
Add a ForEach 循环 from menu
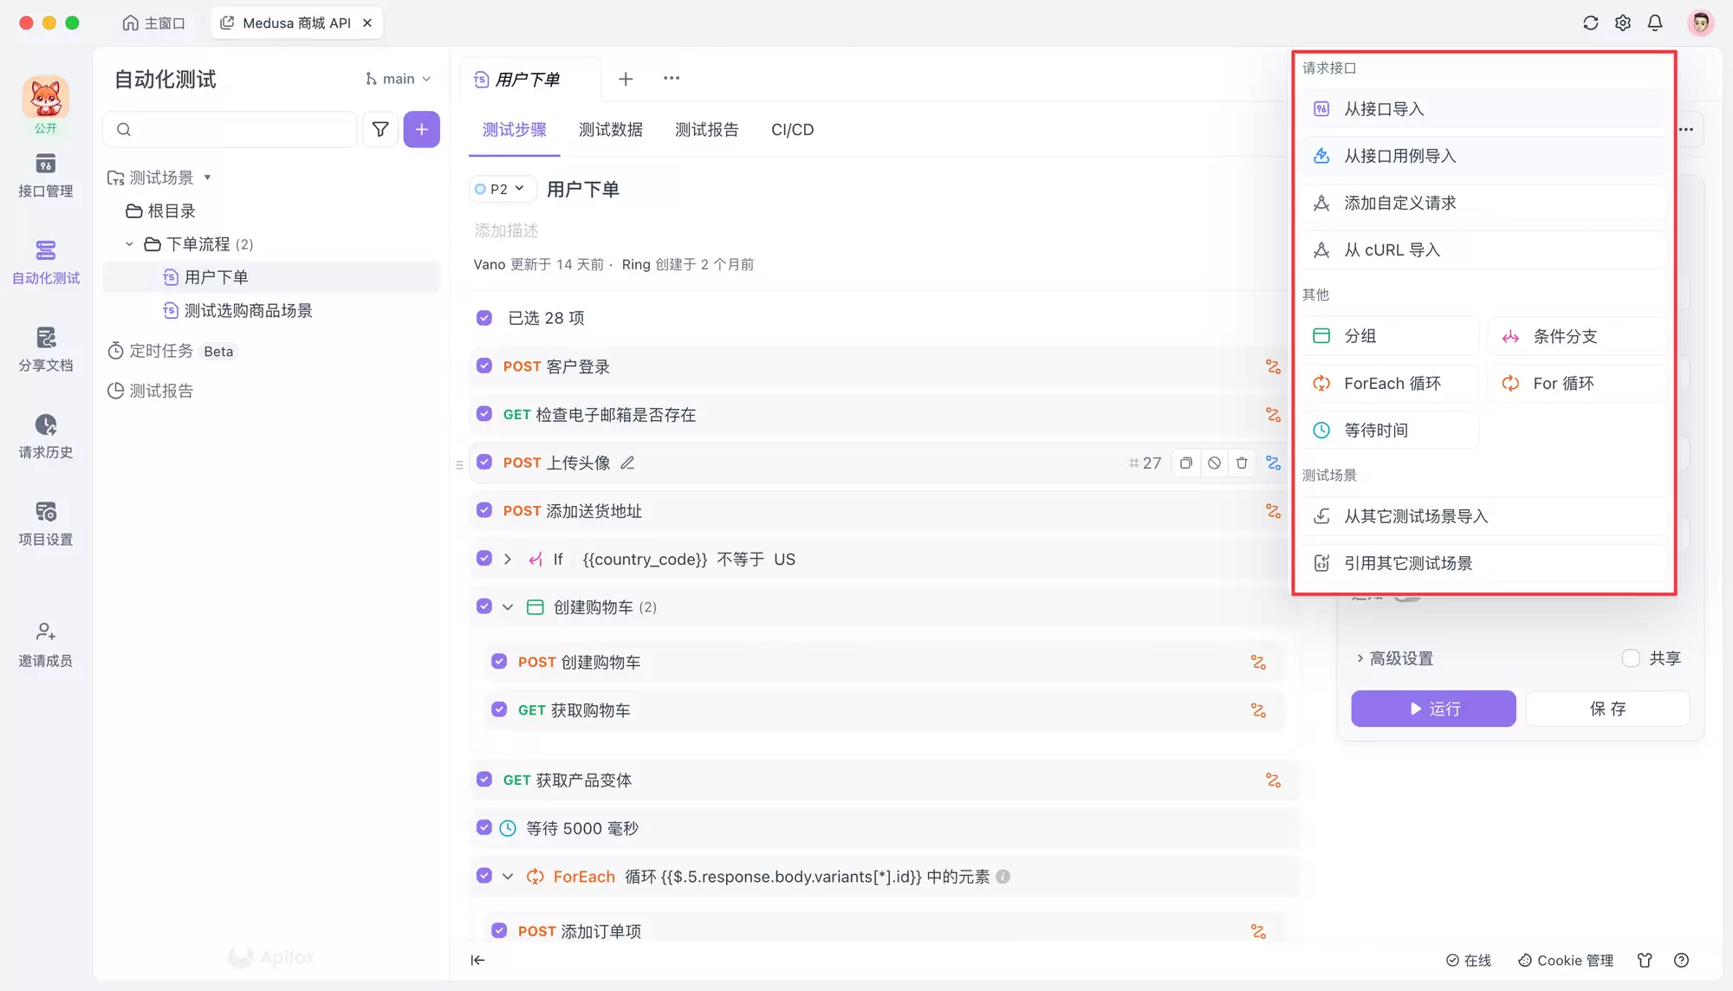point(1390,384)
